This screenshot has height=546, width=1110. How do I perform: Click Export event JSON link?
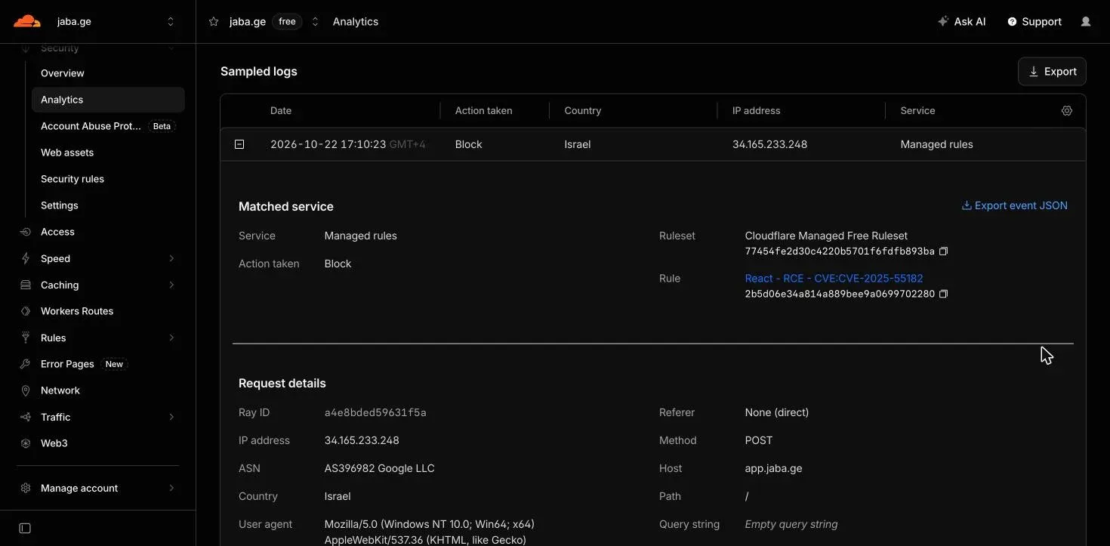click(x=1014, y=205)
